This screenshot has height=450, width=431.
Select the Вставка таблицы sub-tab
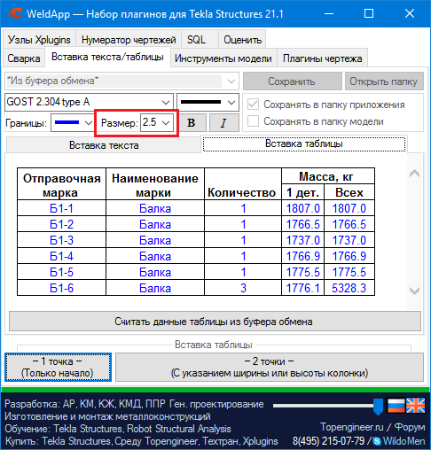[304, 144]
